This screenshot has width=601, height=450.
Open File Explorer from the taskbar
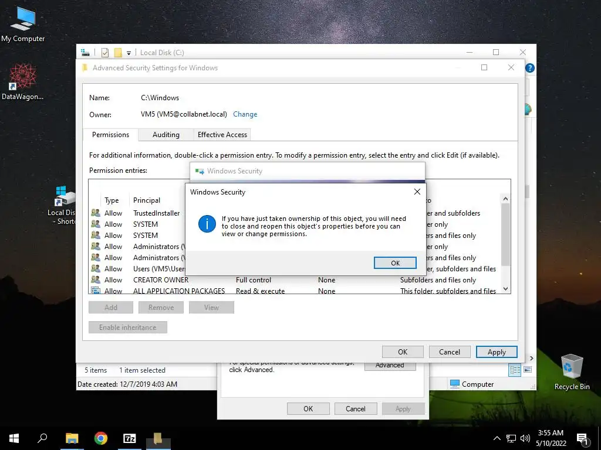pyautogui.click(x=72, y=438)
